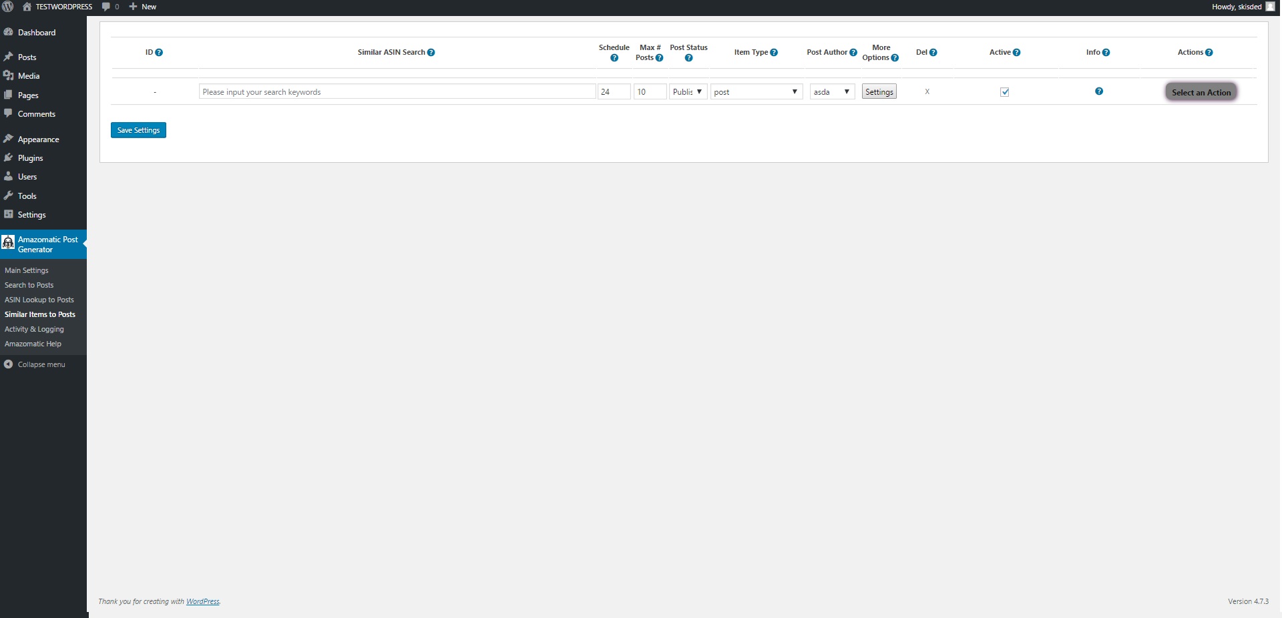This screenshot has height=618, width=1282.
Task: Click the Post Author help icon
Action: [853, 53]
